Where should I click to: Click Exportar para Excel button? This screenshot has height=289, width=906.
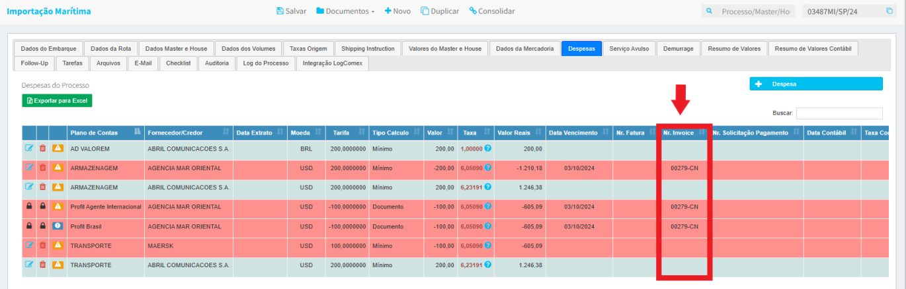(x=57, y=100)
